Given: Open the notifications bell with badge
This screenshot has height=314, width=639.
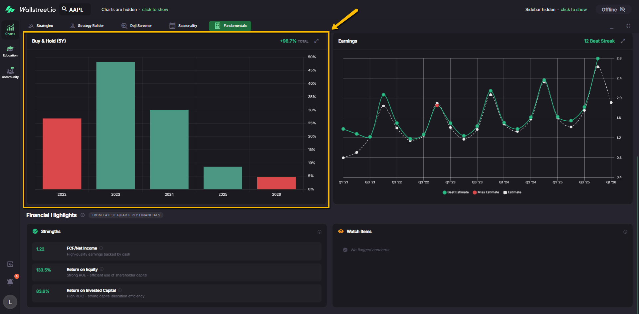Looking at the screenshot, I should [x=10, y=282].
